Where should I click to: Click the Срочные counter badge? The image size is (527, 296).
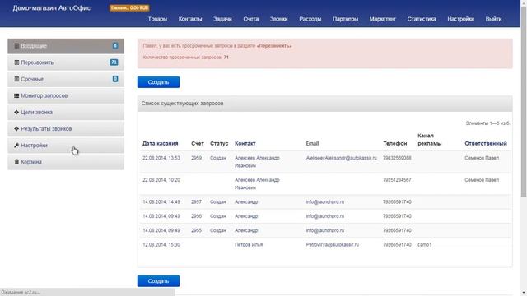(115, 79)
